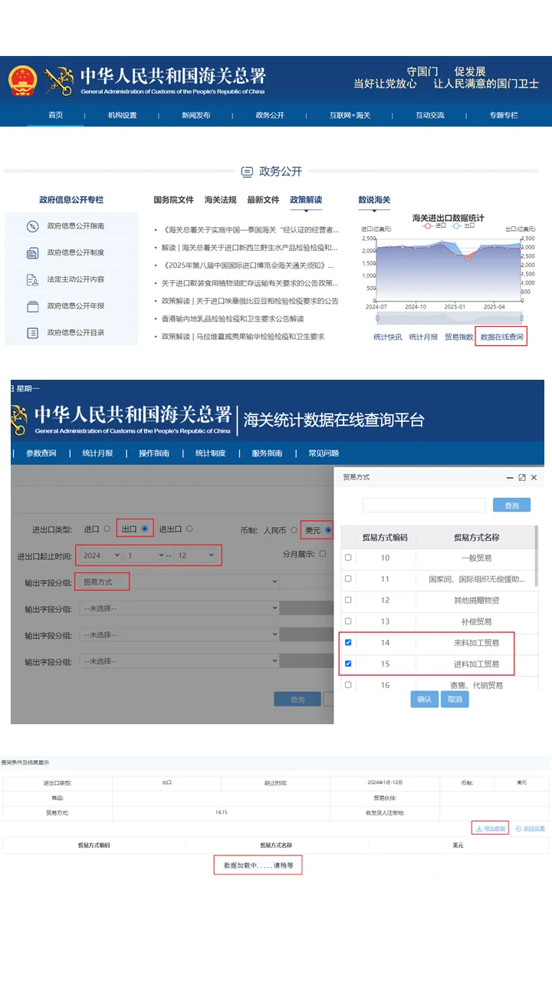Click 统计快讯 link
552x982 pixels.
tap(387, 337)
